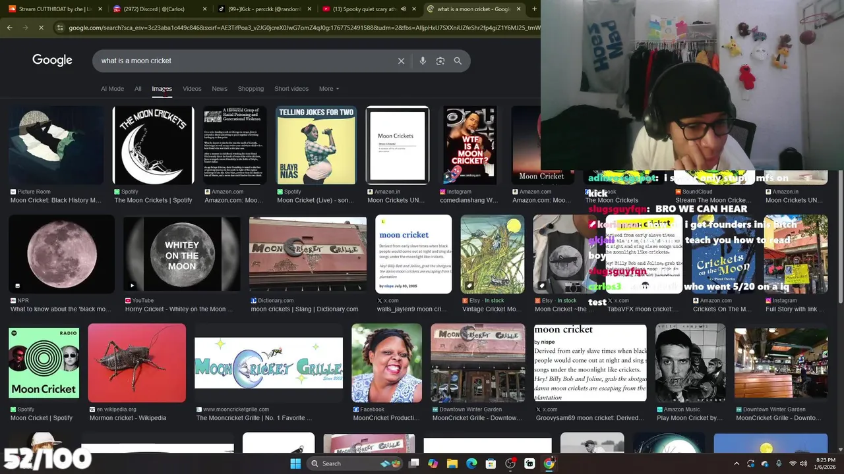Select the News results tab
The height and width of the screenshot is (474, 844).
tap(220, 89)
